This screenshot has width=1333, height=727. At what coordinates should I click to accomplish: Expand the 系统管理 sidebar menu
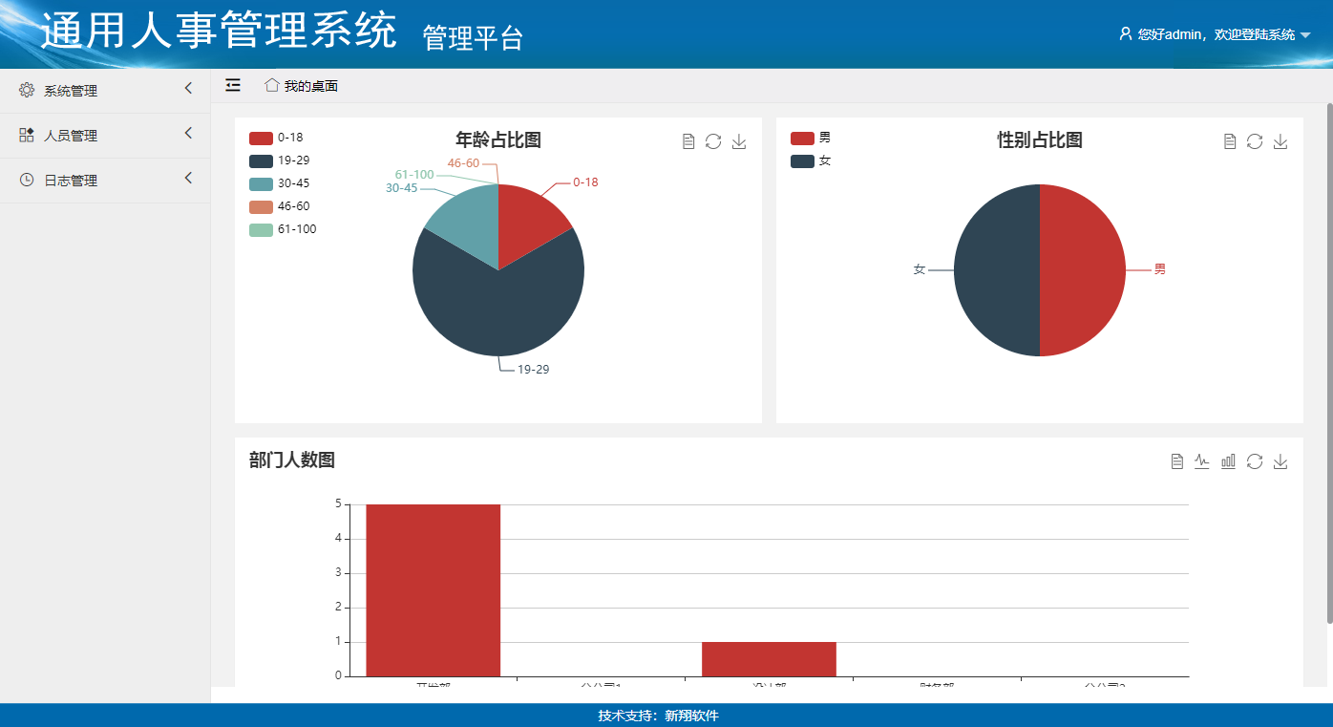(105, 91)
